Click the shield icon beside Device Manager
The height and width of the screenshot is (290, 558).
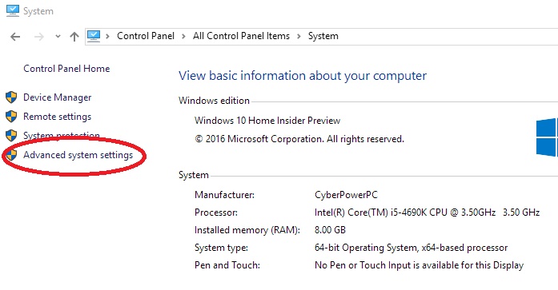click(x=11, y=97)
